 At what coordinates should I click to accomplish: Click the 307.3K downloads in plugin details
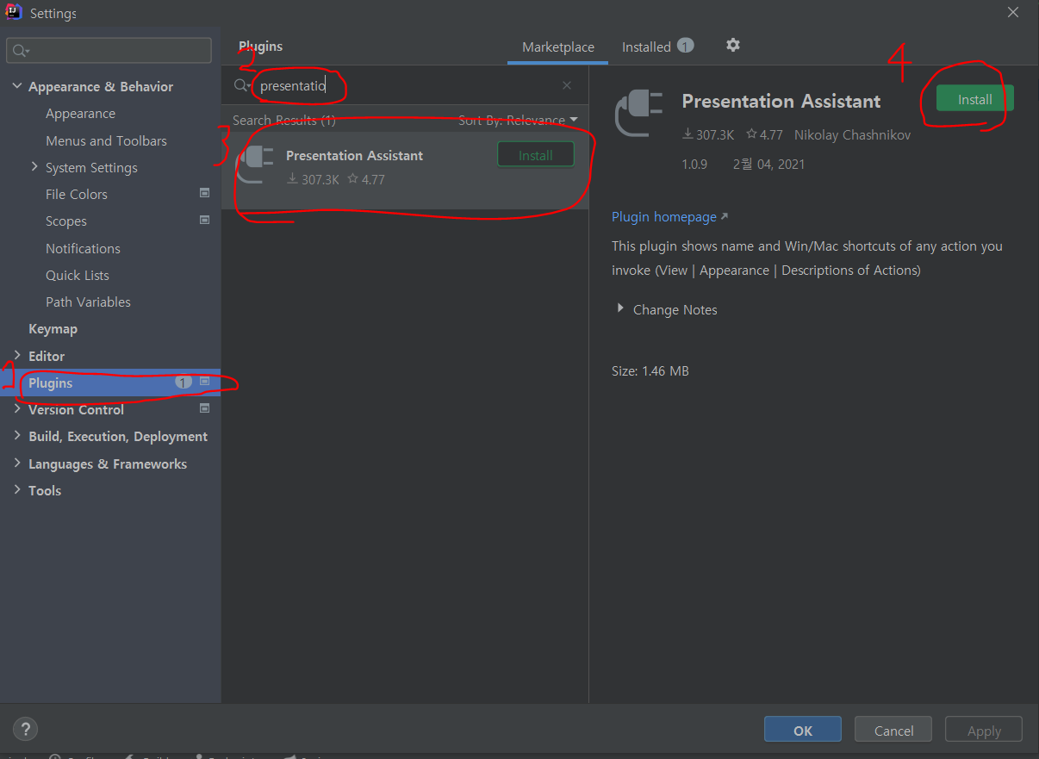(x=707, y=135)
